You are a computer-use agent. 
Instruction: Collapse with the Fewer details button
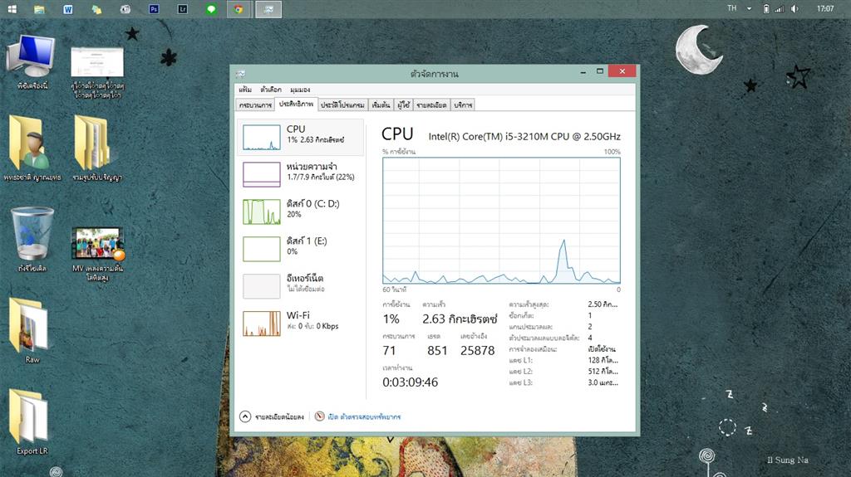click(272, 416)
